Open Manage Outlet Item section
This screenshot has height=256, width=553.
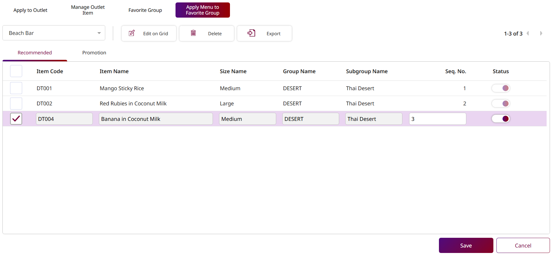click(x=88, y=10)
